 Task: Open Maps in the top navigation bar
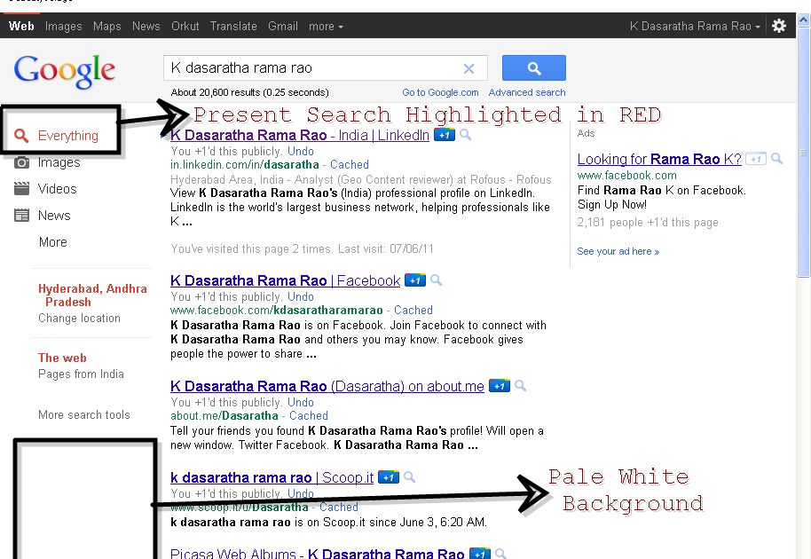[x=107, y=27]
